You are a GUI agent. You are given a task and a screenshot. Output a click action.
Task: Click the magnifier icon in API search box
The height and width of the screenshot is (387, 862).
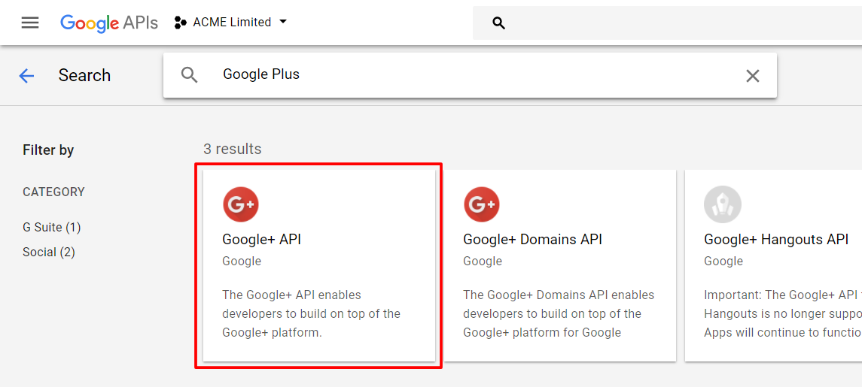click(189, 75)
